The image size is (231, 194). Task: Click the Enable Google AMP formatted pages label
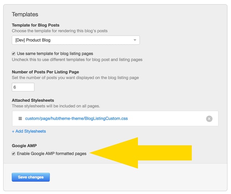pyautogui.click(x=52, y=154)
